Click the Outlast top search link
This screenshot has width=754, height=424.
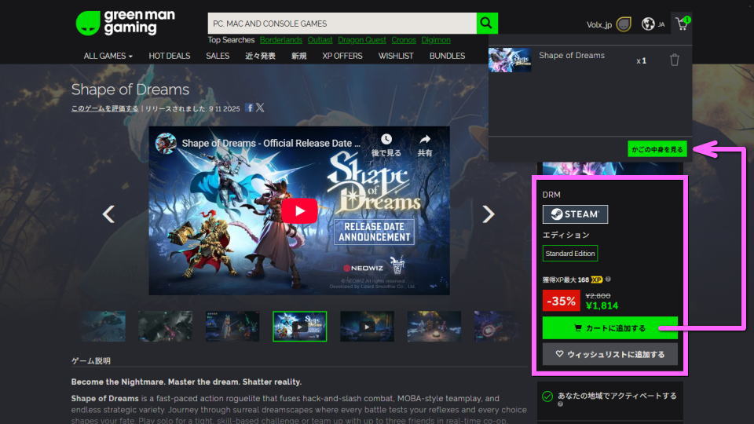pyautogui.click(x=320, y=40)
